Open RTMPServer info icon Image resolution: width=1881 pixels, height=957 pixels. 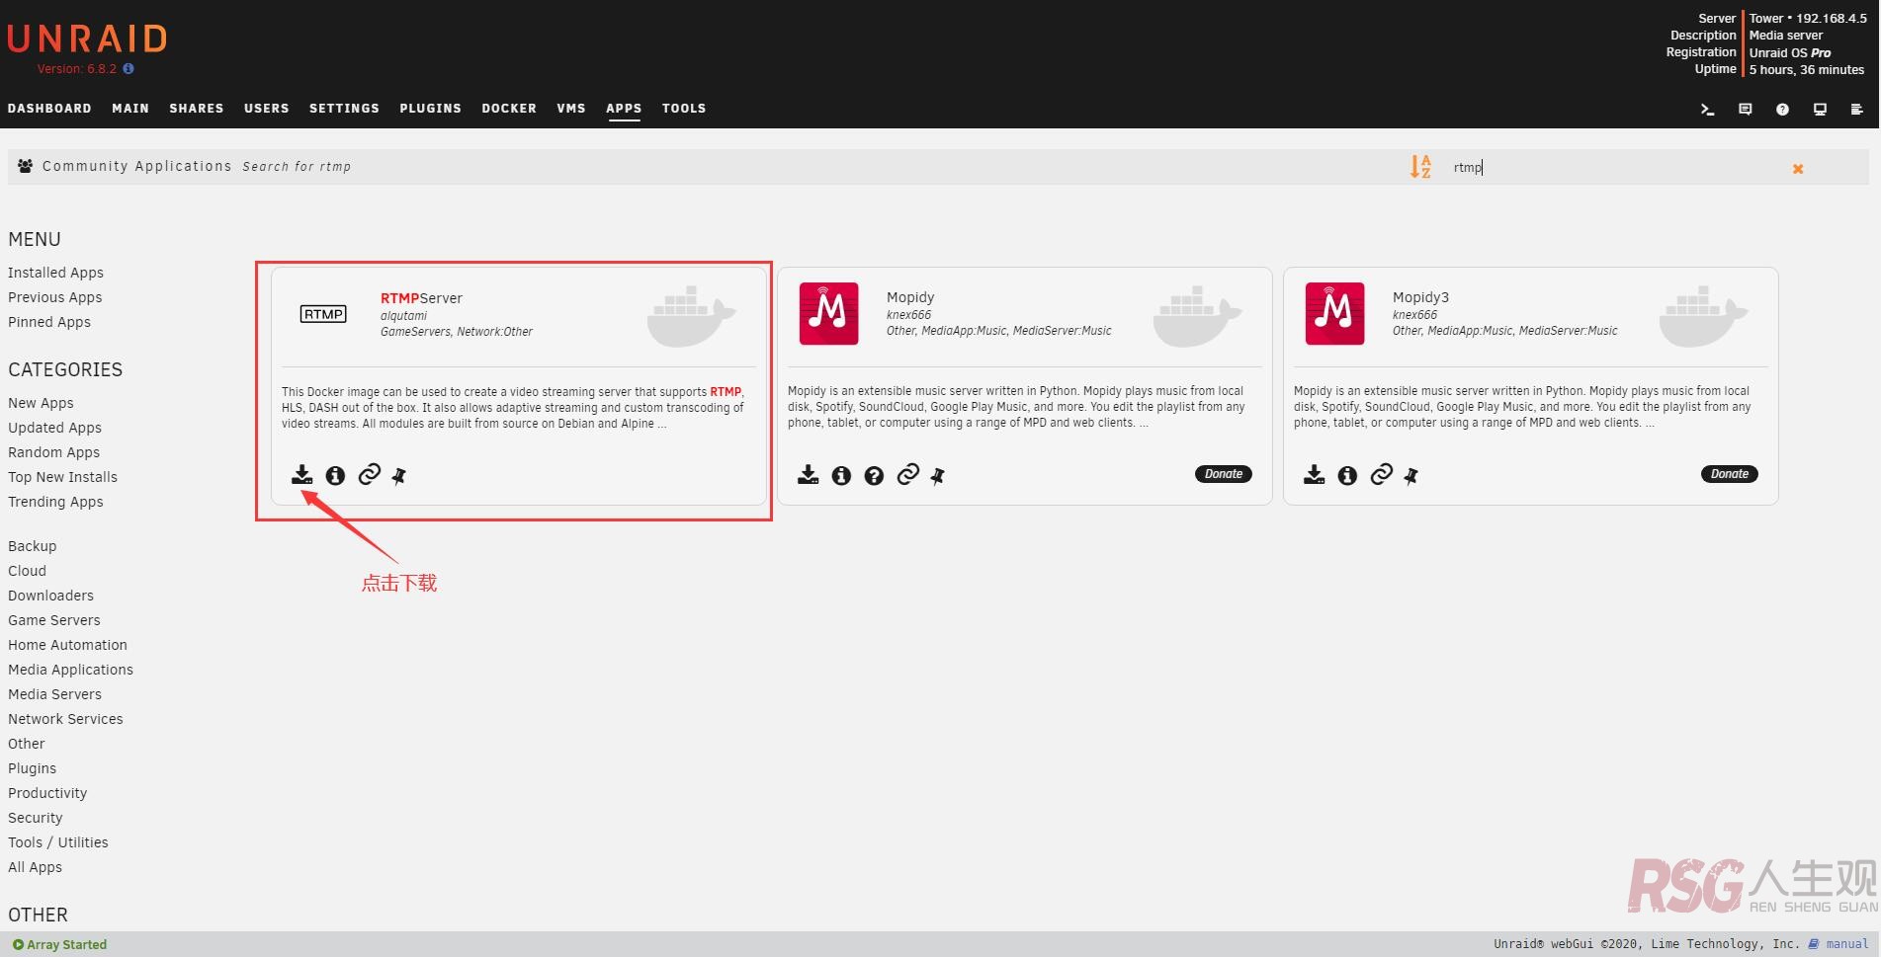tap(335, 476)
